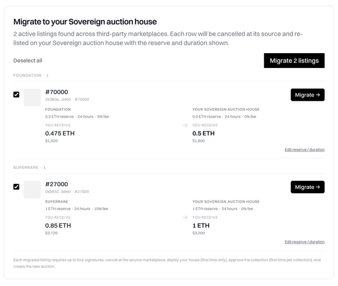338x286 pixels.
Task: Click the 0.85 ETH SuperRare receive amount
Action: 58,225
